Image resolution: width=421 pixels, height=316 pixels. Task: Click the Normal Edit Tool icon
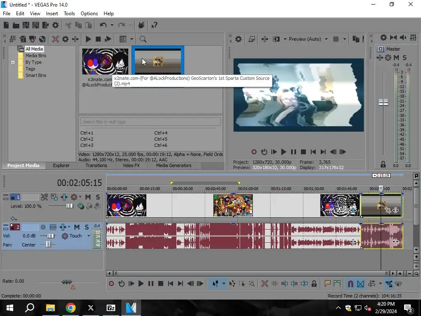(215, 284)
